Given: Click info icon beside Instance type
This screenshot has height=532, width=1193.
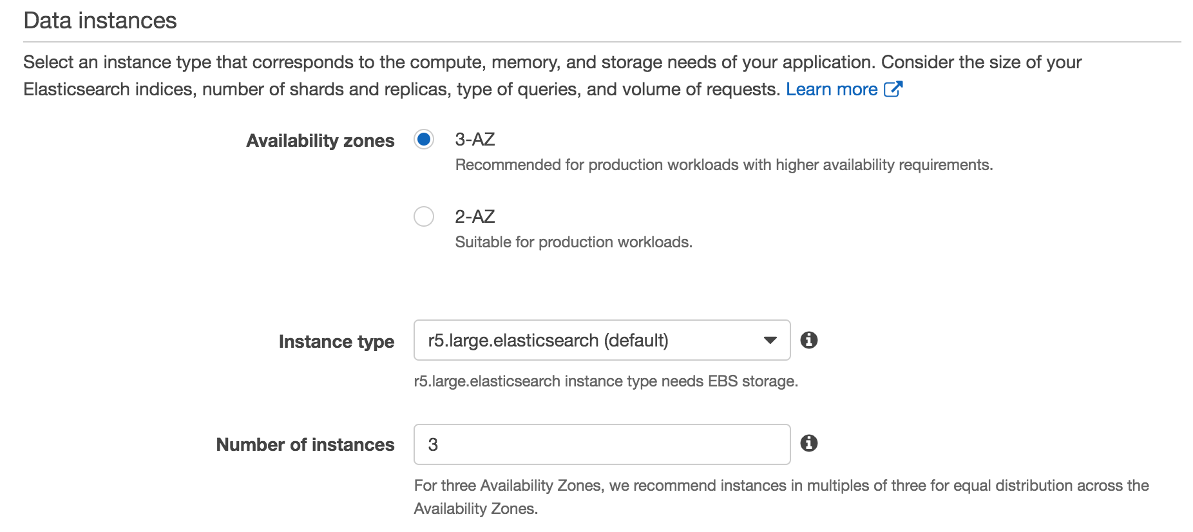Looking at the screenshot, I should click(x=809, y=340).
